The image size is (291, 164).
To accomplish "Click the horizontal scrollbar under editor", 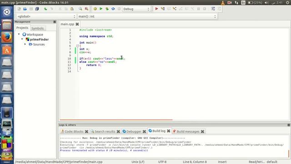I will click(x=116, y=120).
